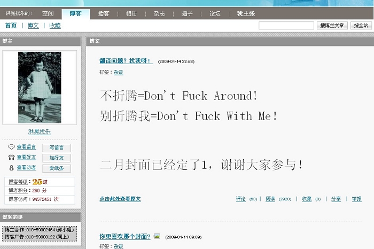Click the image icon after 你更喜欢那个封面

(x=157, y=236)
